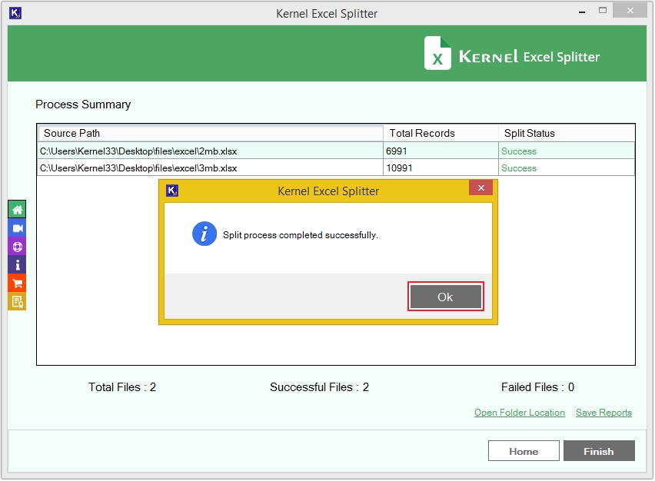
Task: Click the Finish button
Action: tap(598, 451)
